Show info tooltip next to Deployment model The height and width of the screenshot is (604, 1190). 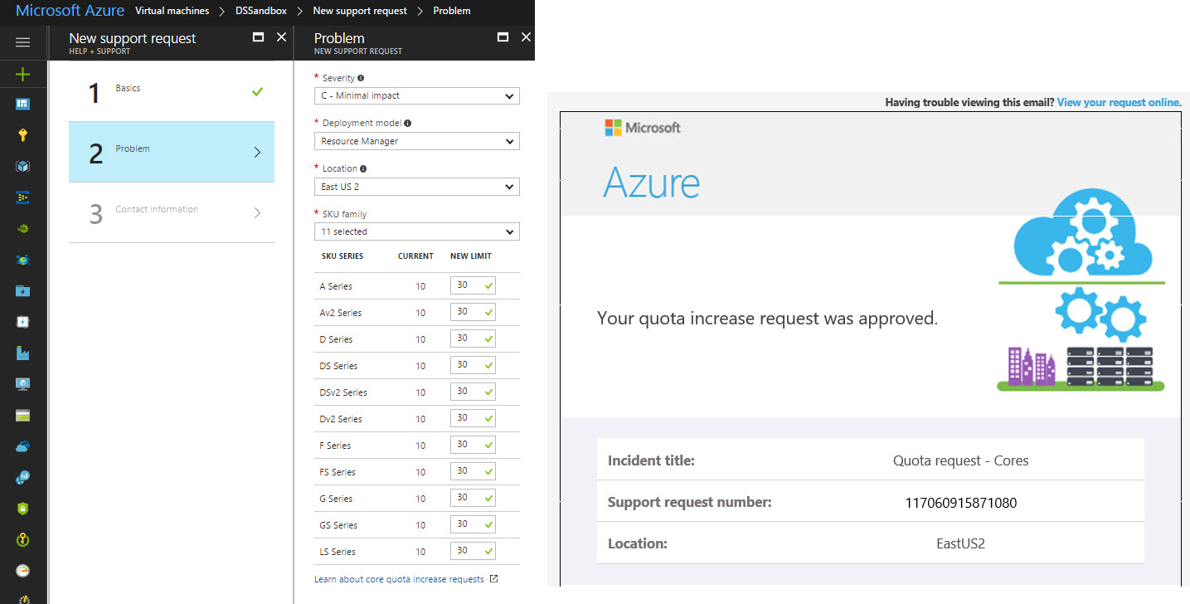(x=407, y=123)
